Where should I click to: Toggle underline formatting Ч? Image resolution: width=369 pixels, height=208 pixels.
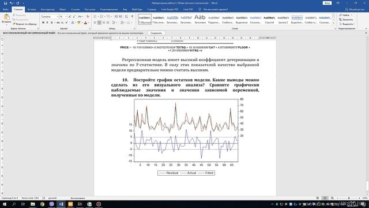click(x=51, y=23)
